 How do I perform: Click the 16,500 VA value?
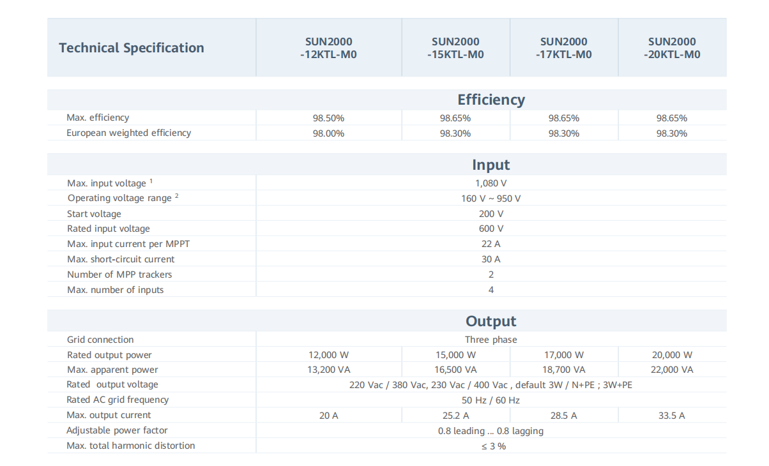click(455, 370)
